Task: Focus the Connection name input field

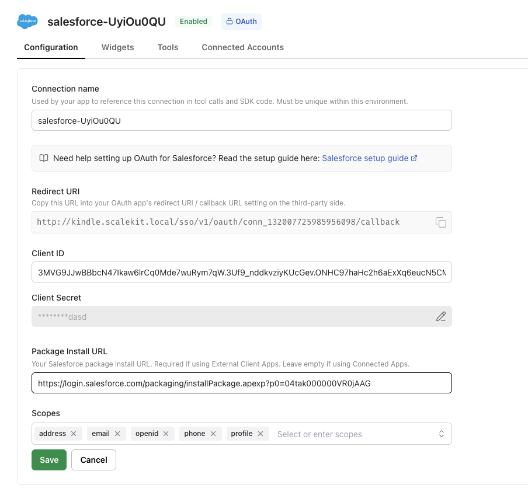Action: click(x=242, y=120)
